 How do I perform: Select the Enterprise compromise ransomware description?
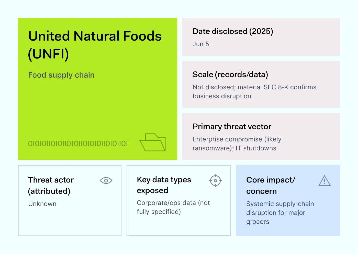pyautogui.click(x=237, y=144)
